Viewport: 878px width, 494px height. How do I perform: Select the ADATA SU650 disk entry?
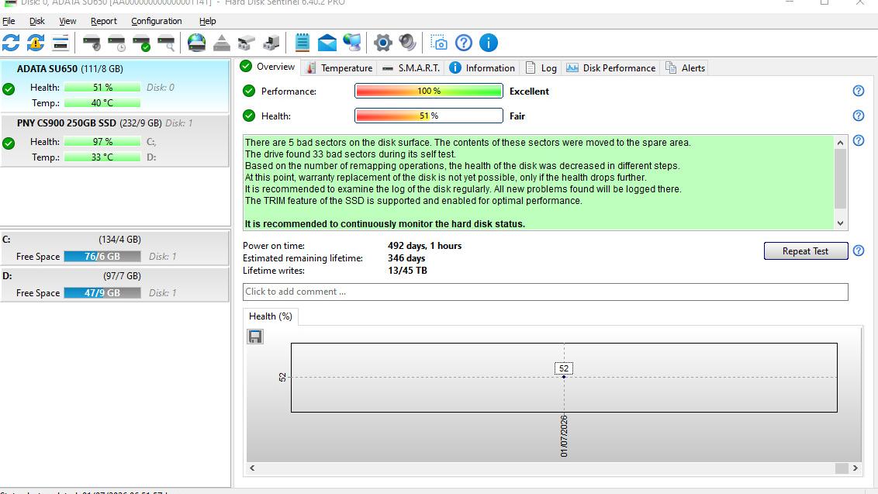pyautogui.click(x=115, y=85)
